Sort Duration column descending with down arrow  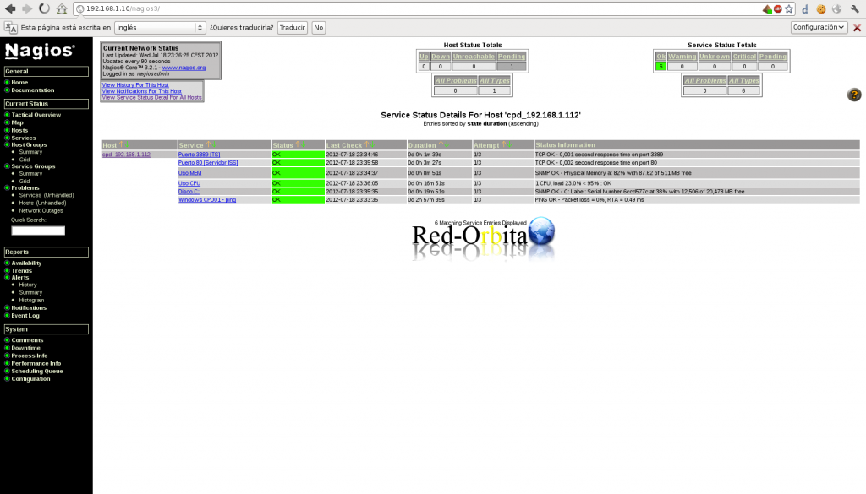(x=447, y=145)
